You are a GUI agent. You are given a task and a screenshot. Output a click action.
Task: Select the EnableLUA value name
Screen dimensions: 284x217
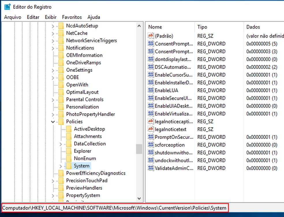(167, 91)
